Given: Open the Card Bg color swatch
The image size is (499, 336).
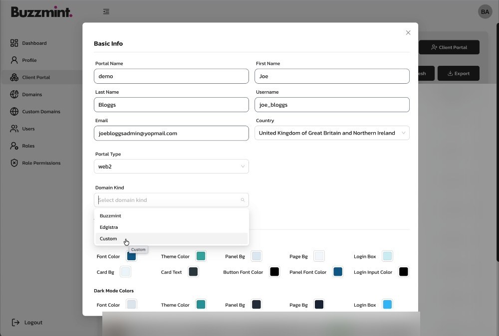Looking at the screenshot, I should [125, 272].
